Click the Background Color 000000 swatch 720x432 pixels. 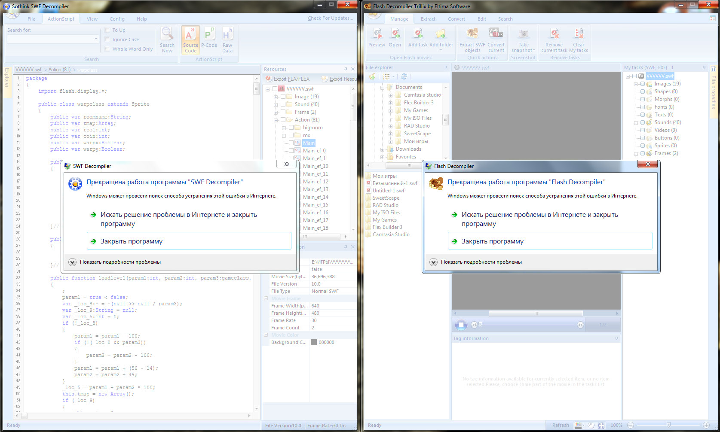pos(314,342)
